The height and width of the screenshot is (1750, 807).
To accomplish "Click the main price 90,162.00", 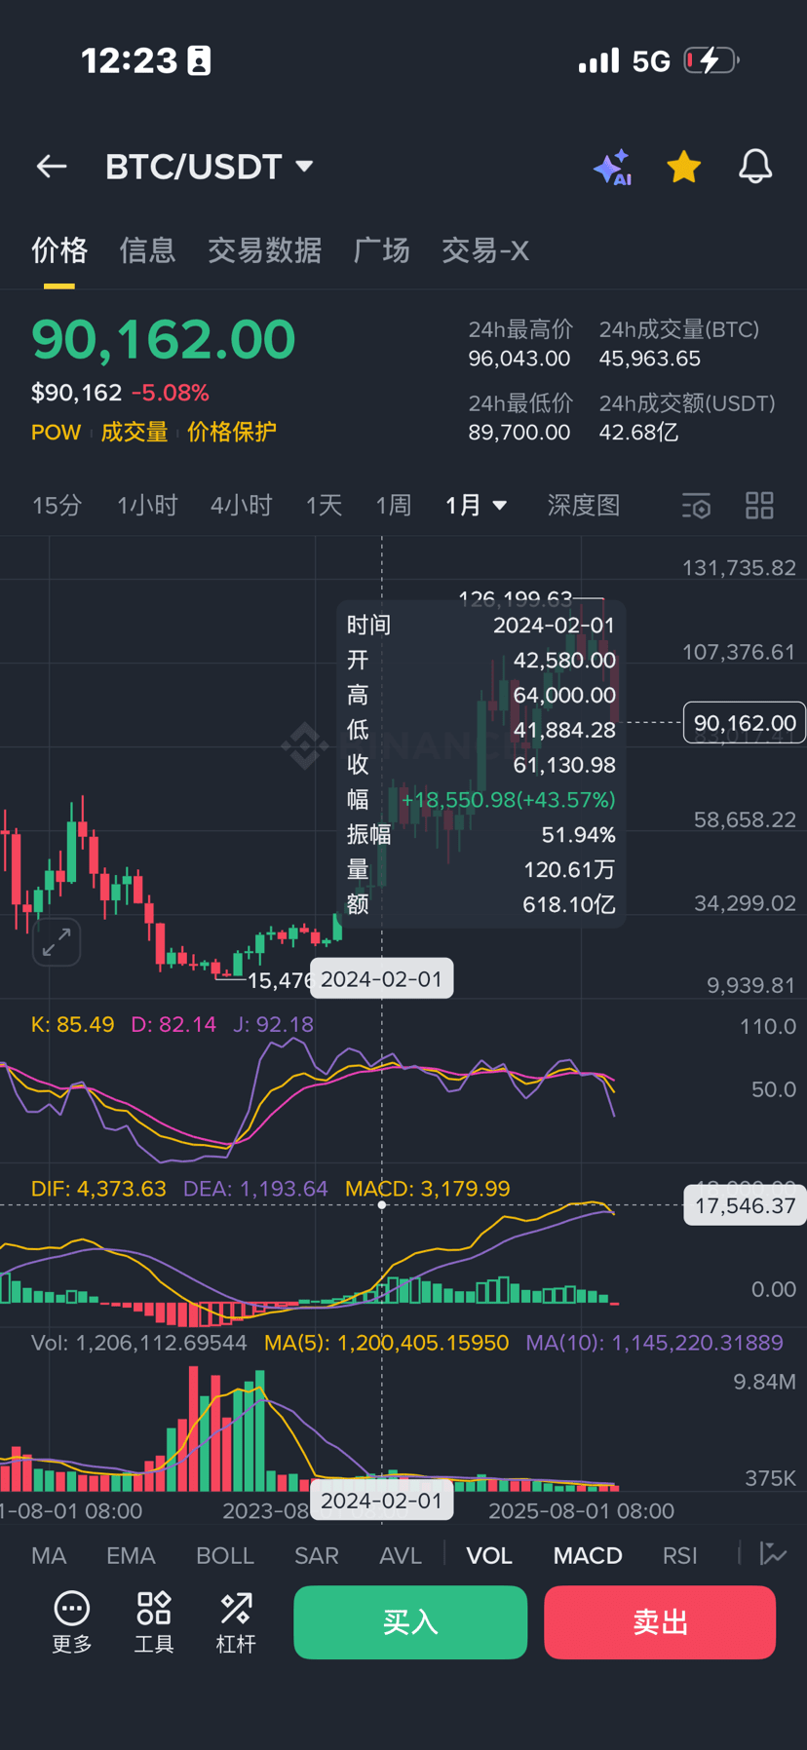I will (163, 339).
